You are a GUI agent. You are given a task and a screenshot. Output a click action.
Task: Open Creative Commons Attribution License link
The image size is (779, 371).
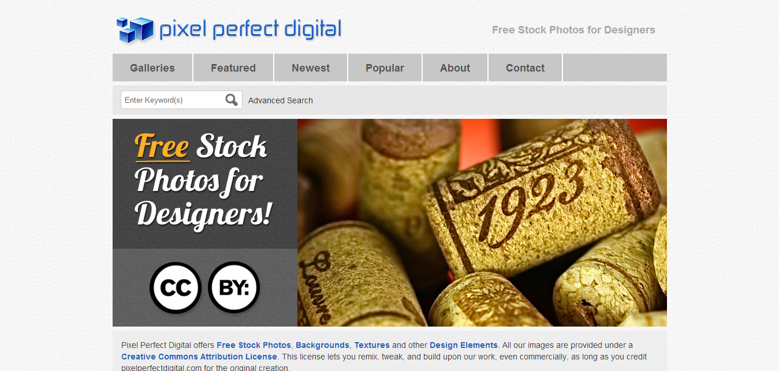click(x=199, y=357)
